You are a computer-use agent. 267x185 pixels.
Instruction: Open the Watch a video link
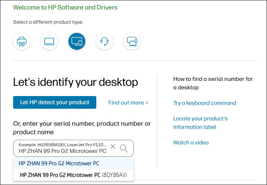point(191,143)
